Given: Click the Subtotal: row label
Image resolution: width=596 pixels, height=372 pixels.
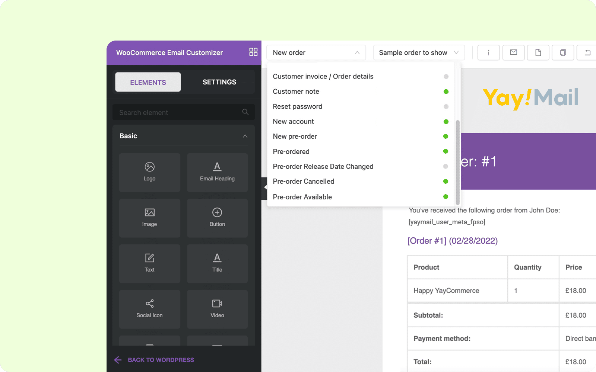Looking at the screenshot, I should tap(428, 315).
